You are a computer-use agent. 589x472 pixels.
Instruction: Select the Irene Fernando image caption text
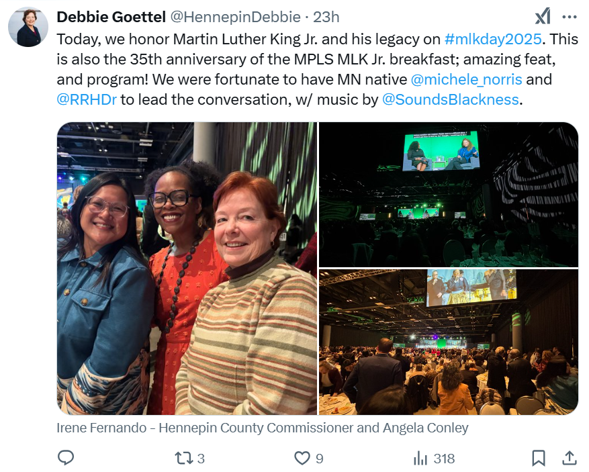coord(263,428)
